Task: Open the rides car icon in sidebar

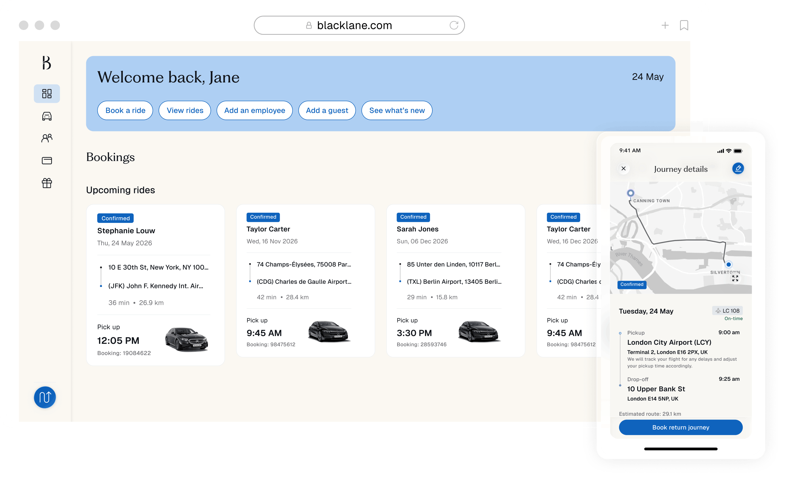Action: point(47,116)
